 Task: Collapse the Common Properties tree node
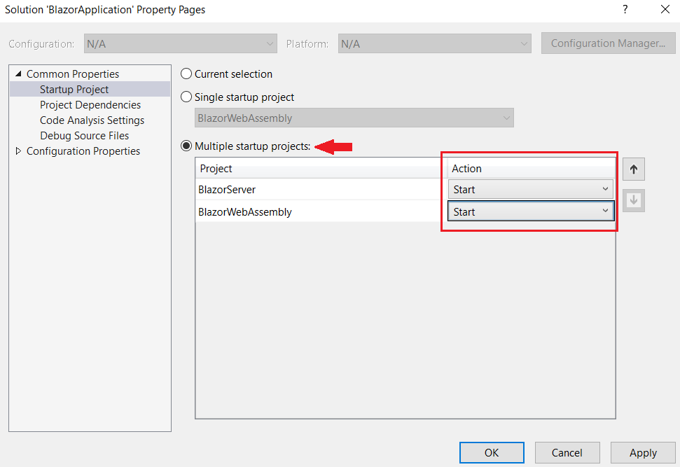[x=18, y=74]
